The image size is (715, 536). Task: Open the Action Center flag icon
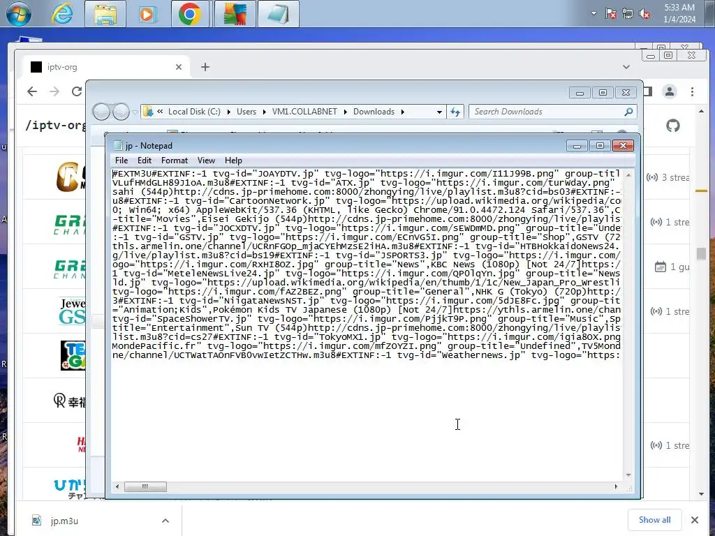610,14
